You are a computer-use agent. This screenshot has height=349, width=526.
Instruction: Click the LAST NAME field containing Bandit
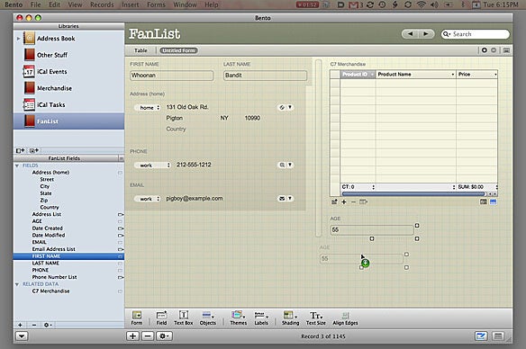[265, 76]
